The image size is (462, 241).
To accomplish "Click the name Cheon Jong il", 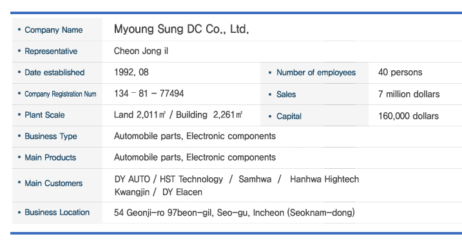I will coord(141,51).
